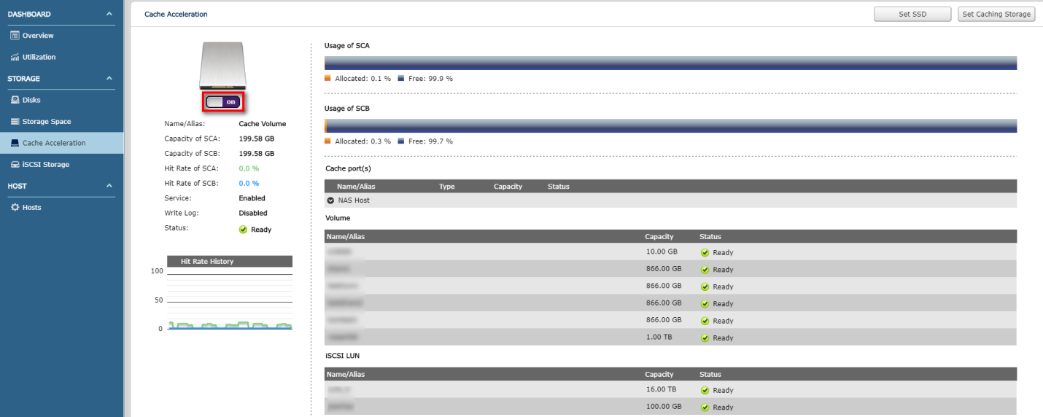Collapse the HOST sidebar section
Image resolution: width=1043 pixels, height=417 pixels.
109,186
